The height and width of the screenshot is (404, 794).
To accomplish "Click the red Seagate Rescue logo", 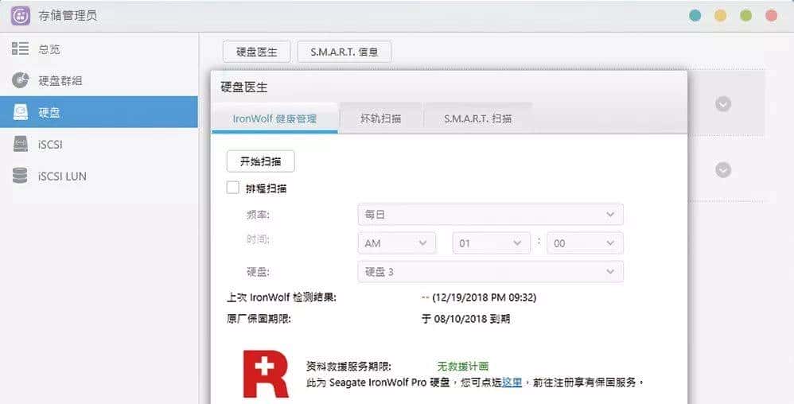I will [x=266, y=373].
